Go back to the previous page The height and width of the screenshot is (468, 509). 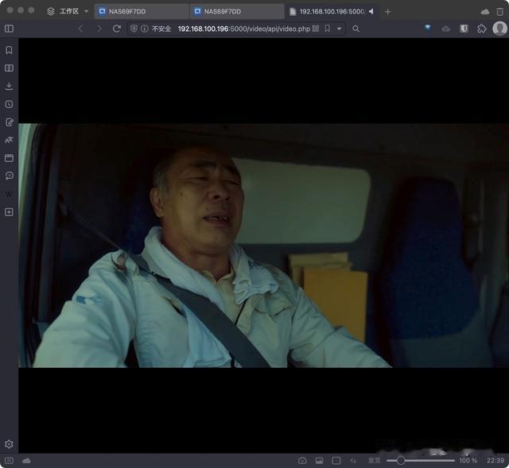80,29
